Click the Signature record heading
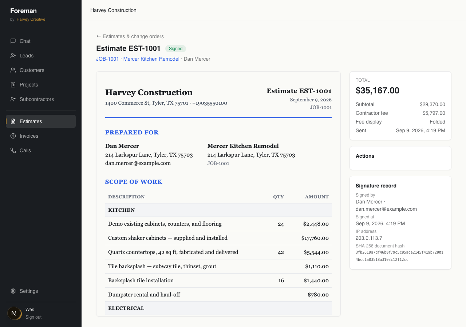 (376, 186)
